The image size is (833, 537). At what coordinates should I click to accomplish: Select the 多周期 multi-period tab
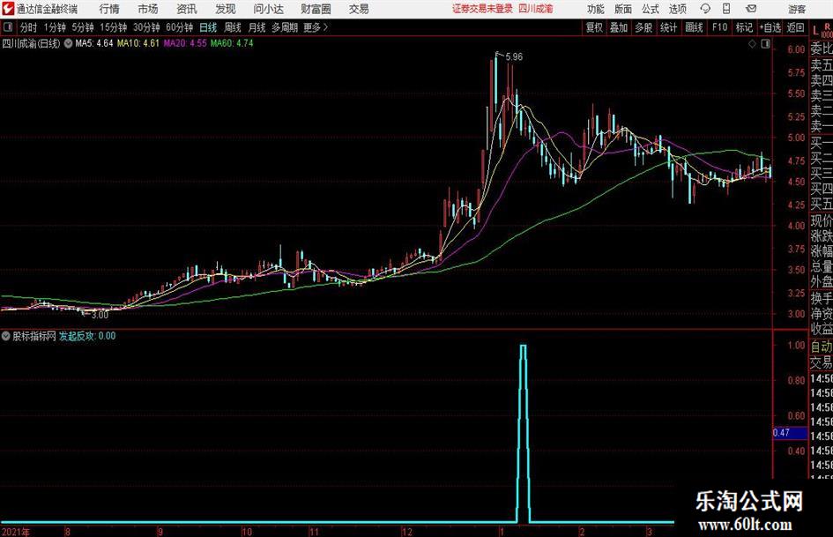pyautogui.click(x=285, y=27)
